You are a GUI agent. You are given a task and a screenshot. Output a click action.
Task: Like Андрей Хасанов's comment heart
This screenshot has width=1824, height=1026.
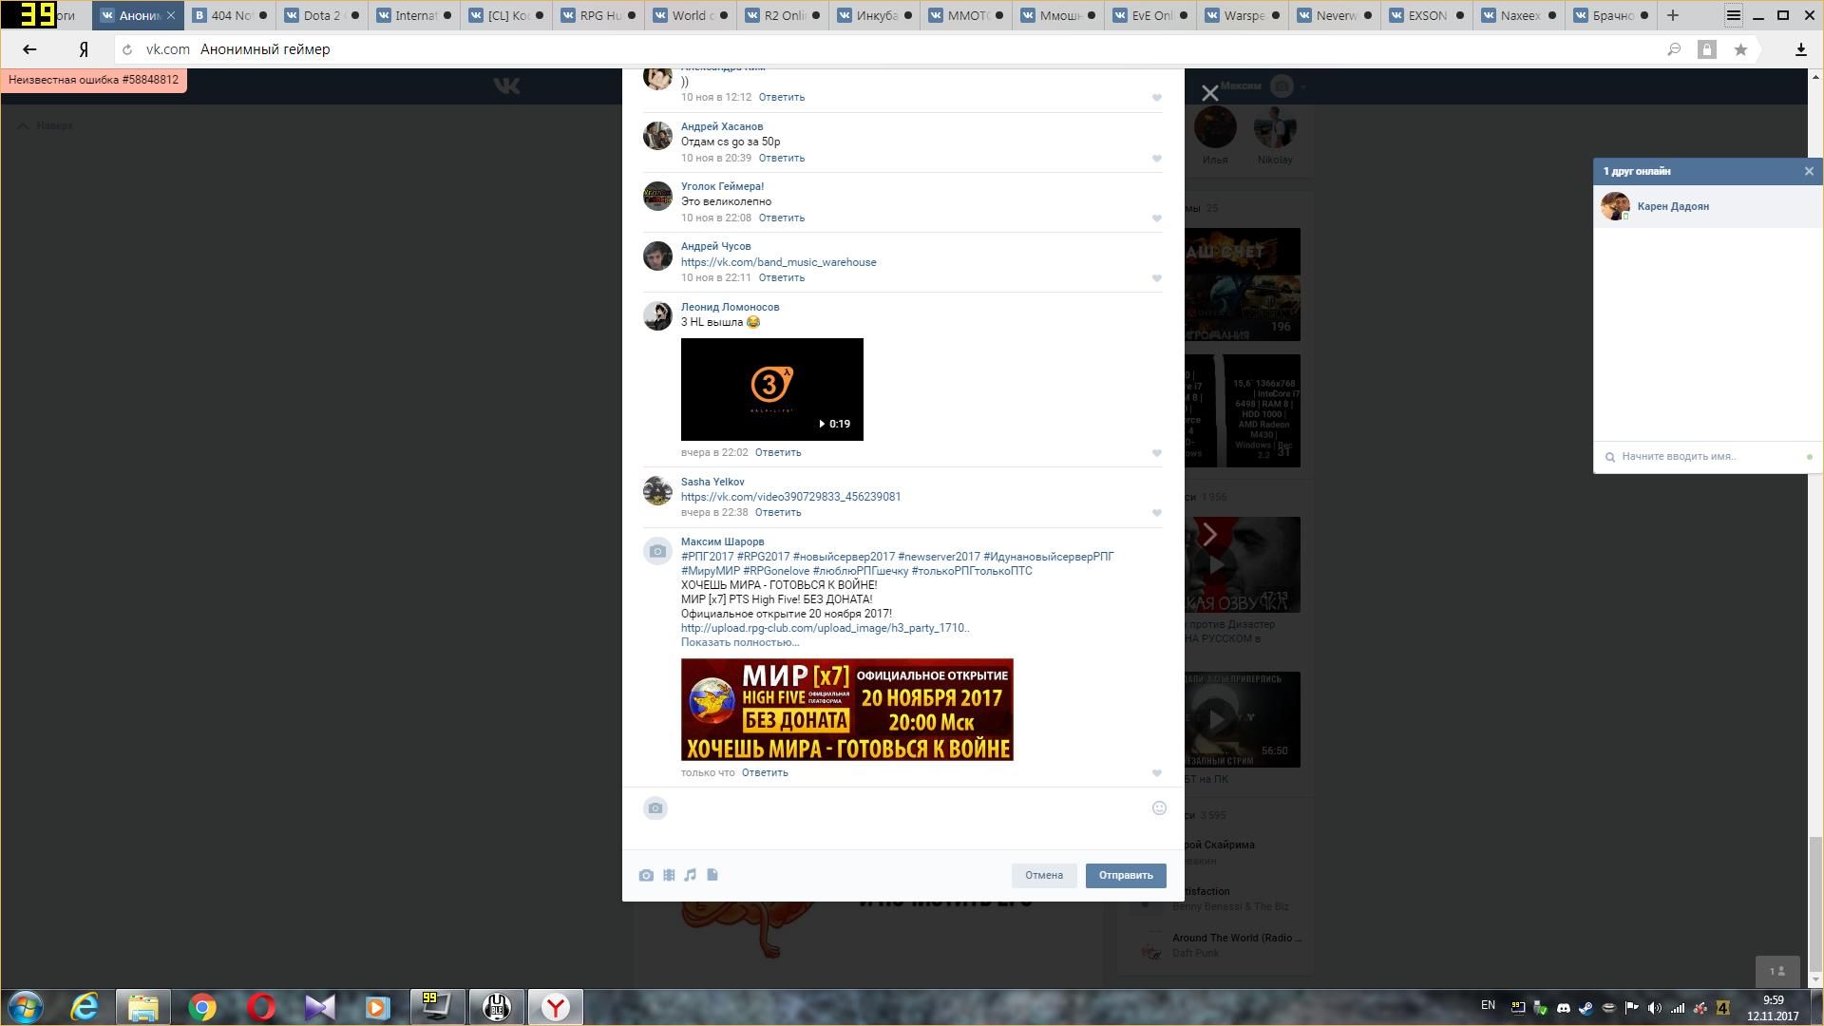(1156, 159)
